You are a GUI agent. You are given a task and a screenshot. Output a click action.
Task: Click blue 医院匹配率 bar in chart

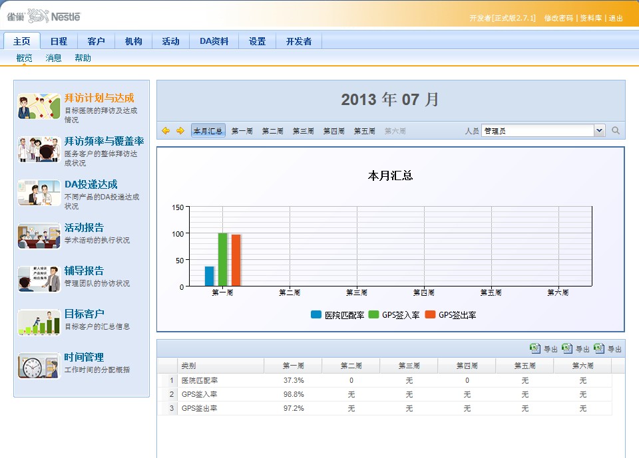(x=210, y=276)
